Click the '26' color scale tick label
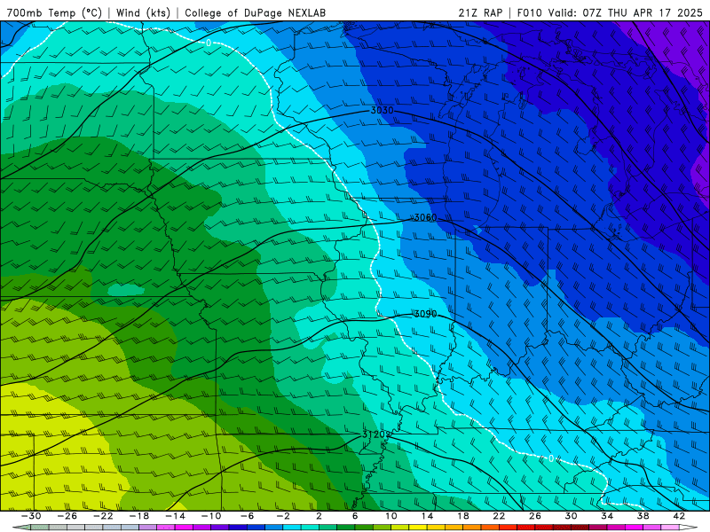Screen dimensions: 710x532 click(535, 516)
